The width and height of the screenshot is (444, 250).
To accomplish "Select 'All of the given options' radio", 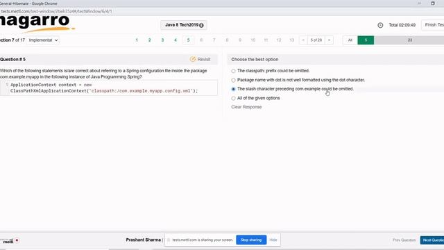I will pyautogui.click(x=233, y=99).
